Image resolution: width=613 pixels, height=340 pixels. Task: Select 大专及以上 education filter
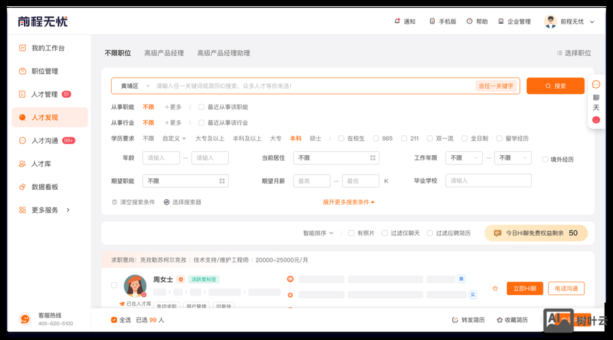(210, 139)
